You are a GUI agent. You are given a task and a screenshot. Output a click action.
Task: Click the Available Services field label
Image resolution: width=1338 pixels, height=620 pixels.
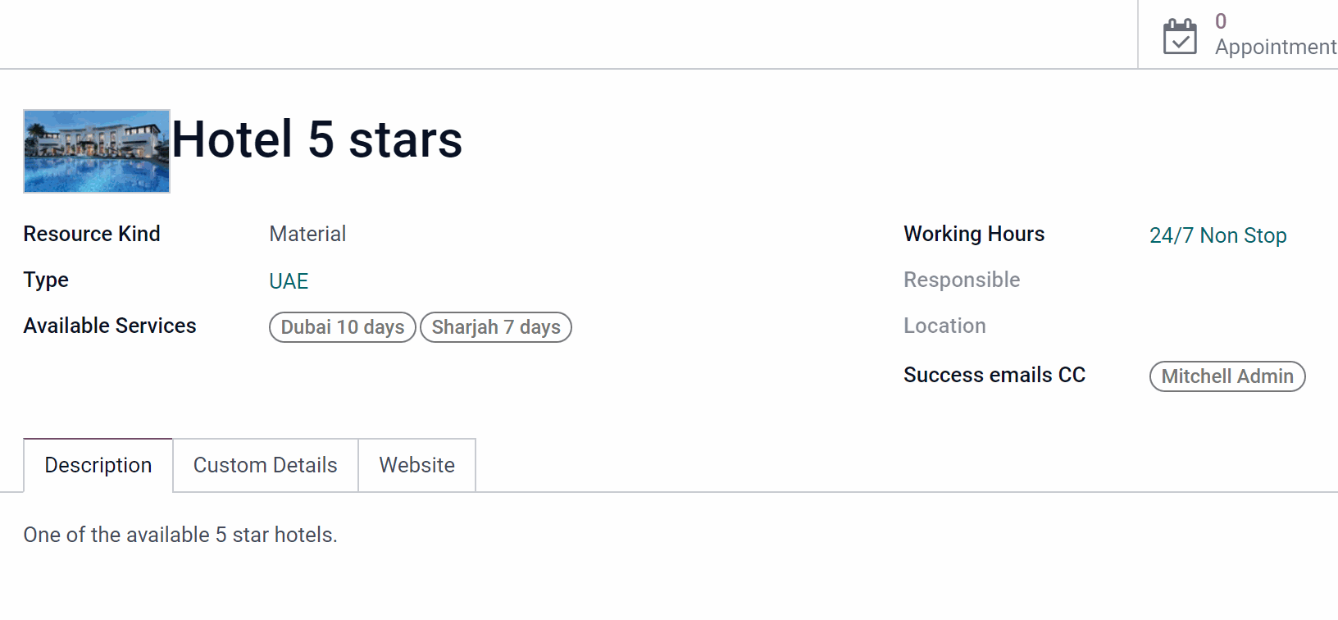pos(110,326)
